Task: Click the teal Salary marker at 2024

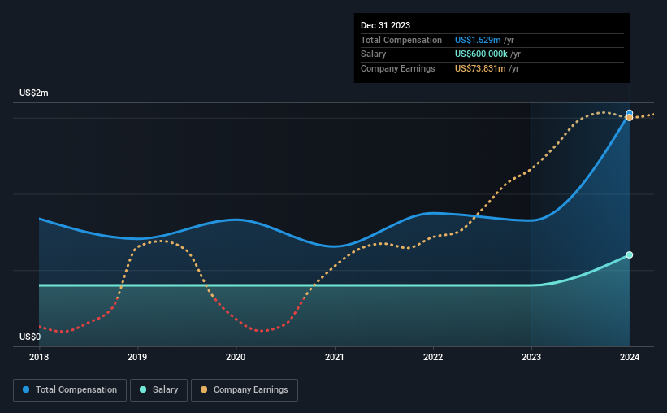Action: click(629, 255)
